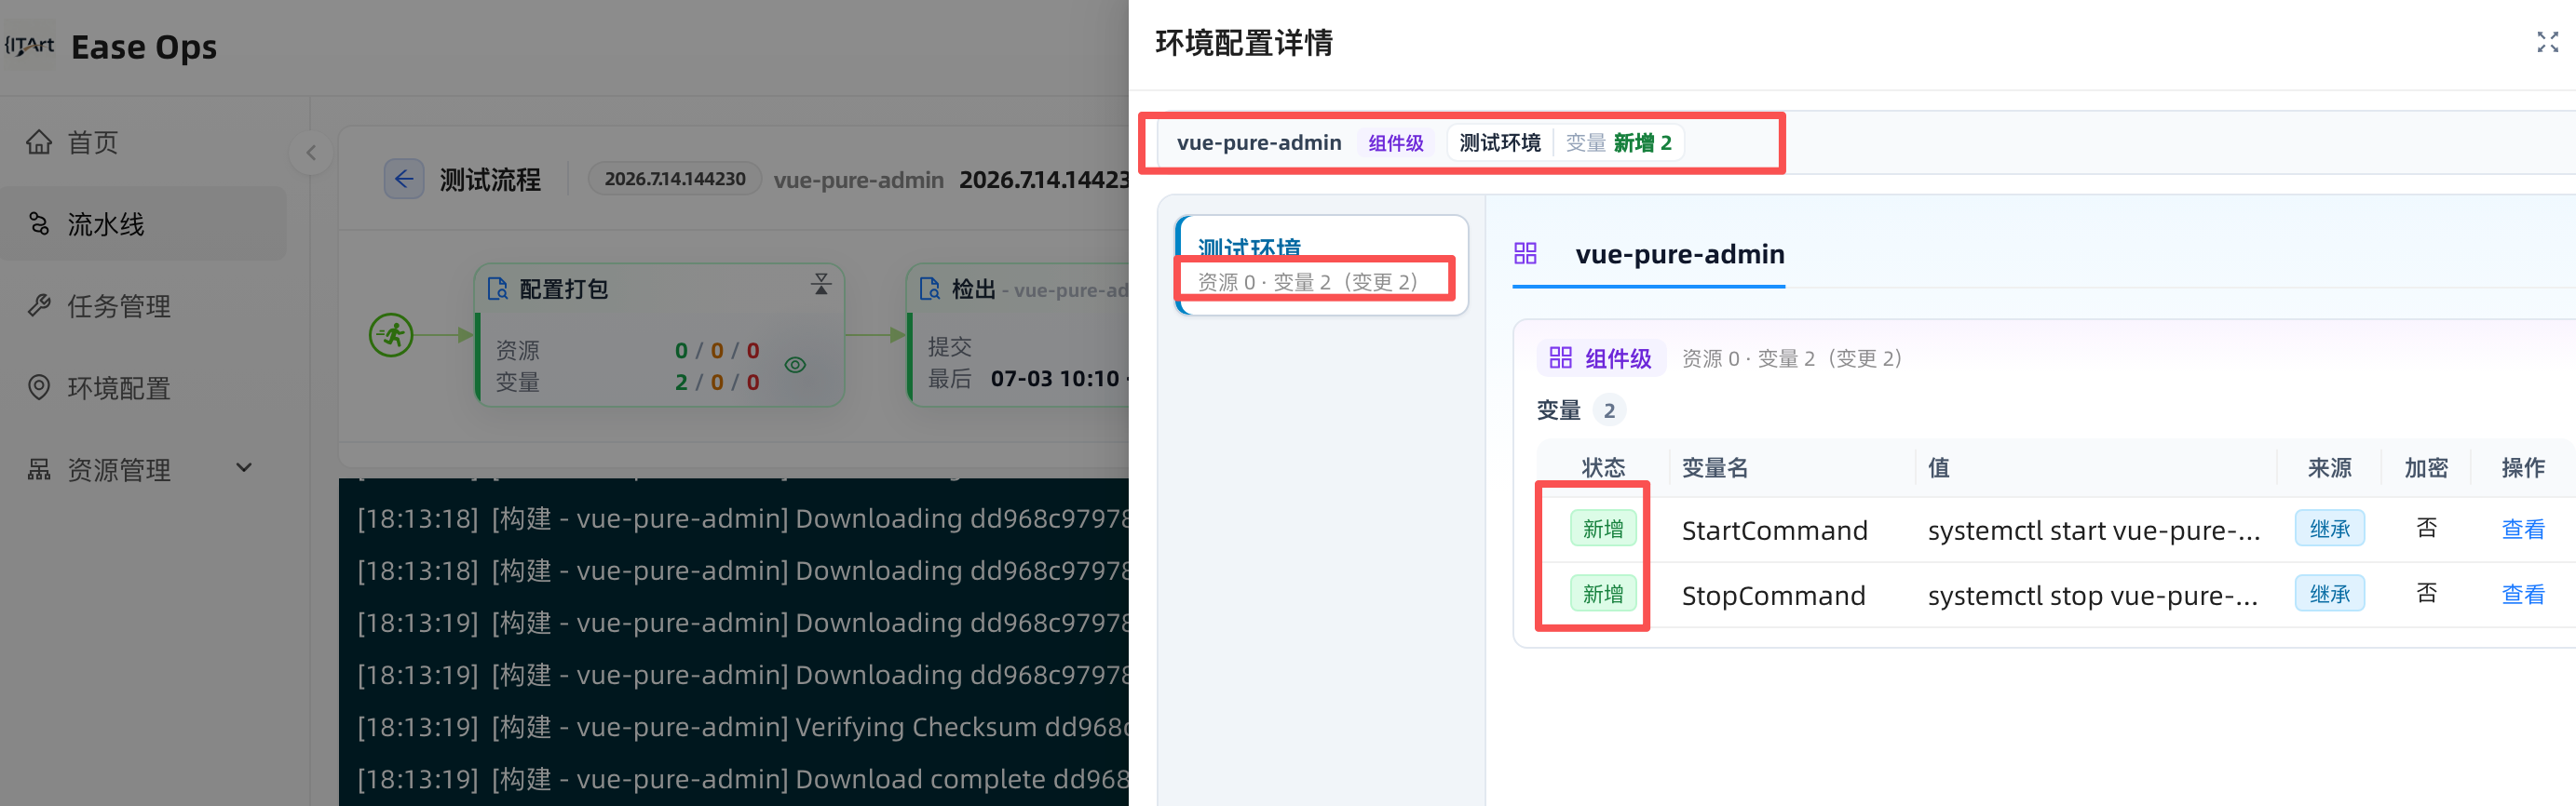Click 状态 column header
The width and height of the screenshot is (2576, 806).
(x=1603, y=467)
